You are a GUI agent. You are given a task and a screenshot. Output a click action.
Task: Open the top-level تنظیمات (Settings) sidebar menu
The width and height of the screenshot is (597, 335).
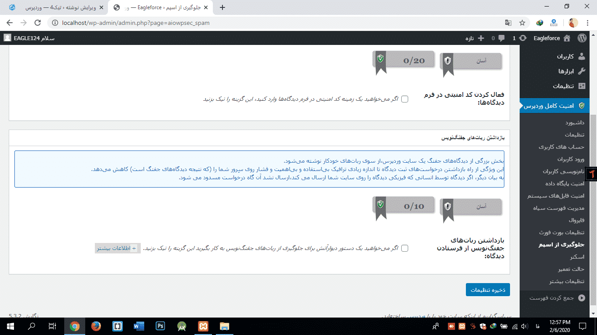[555, 86]
